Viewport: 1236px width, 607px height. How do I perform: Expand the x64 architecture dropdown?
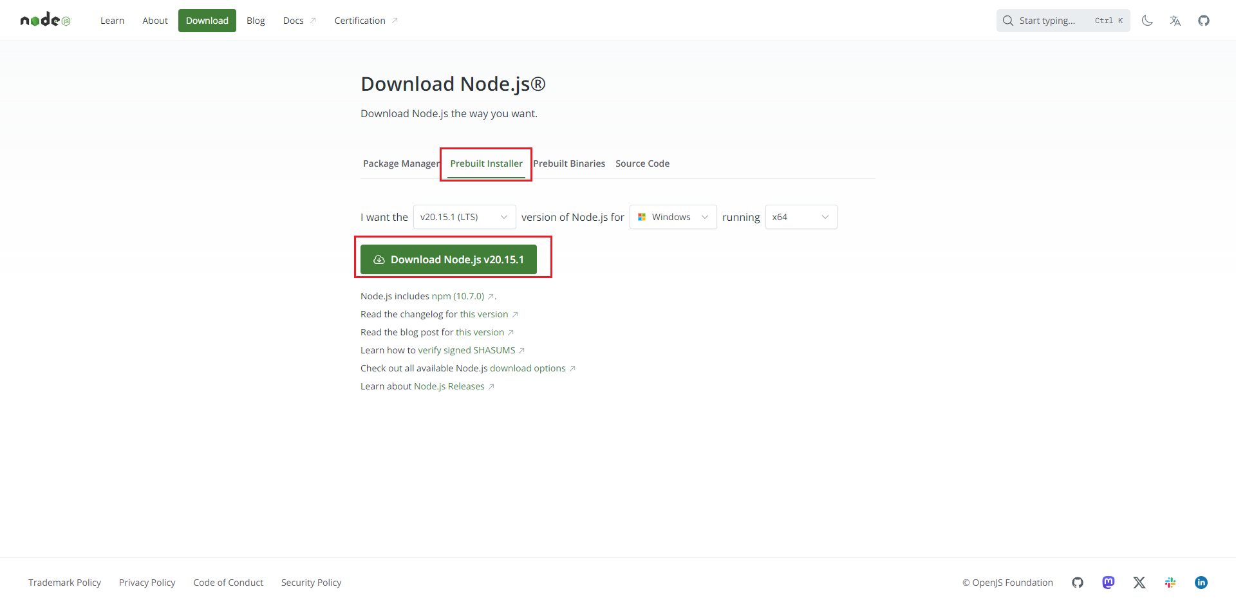point(801,217)
